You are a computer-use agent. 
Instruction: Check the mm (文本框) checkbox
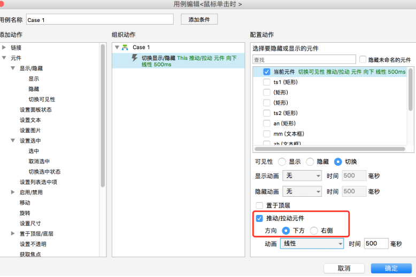(267, 134)
